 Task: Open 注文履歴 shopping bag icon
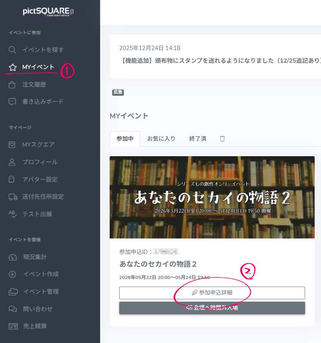12,85
